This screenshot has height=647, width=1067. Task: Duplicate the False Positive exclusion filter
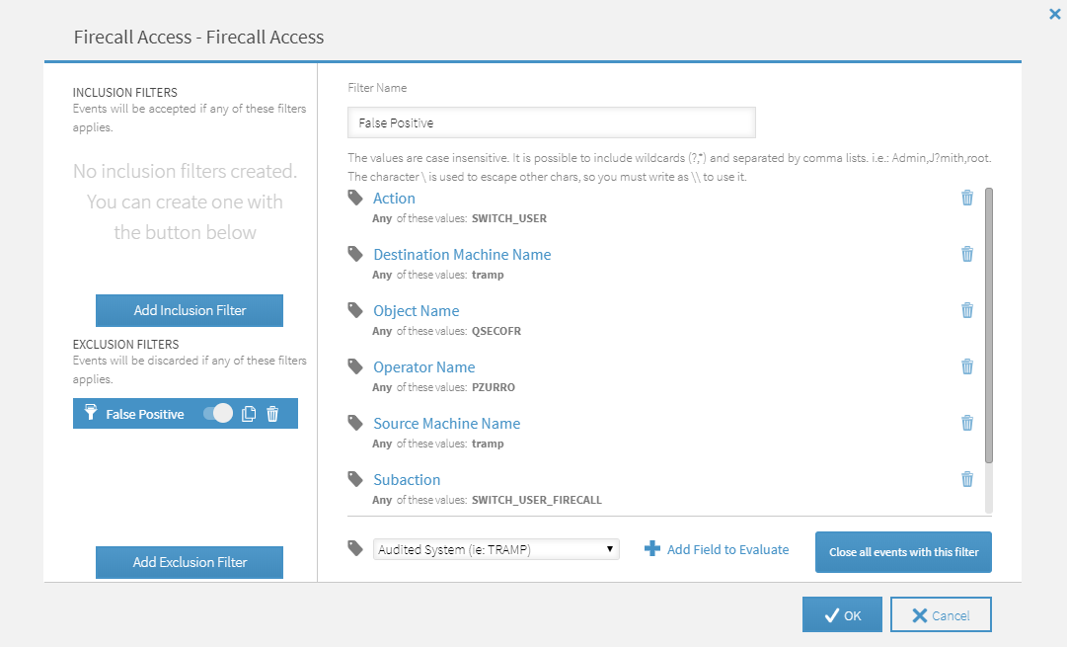click(x=249, y=414)
